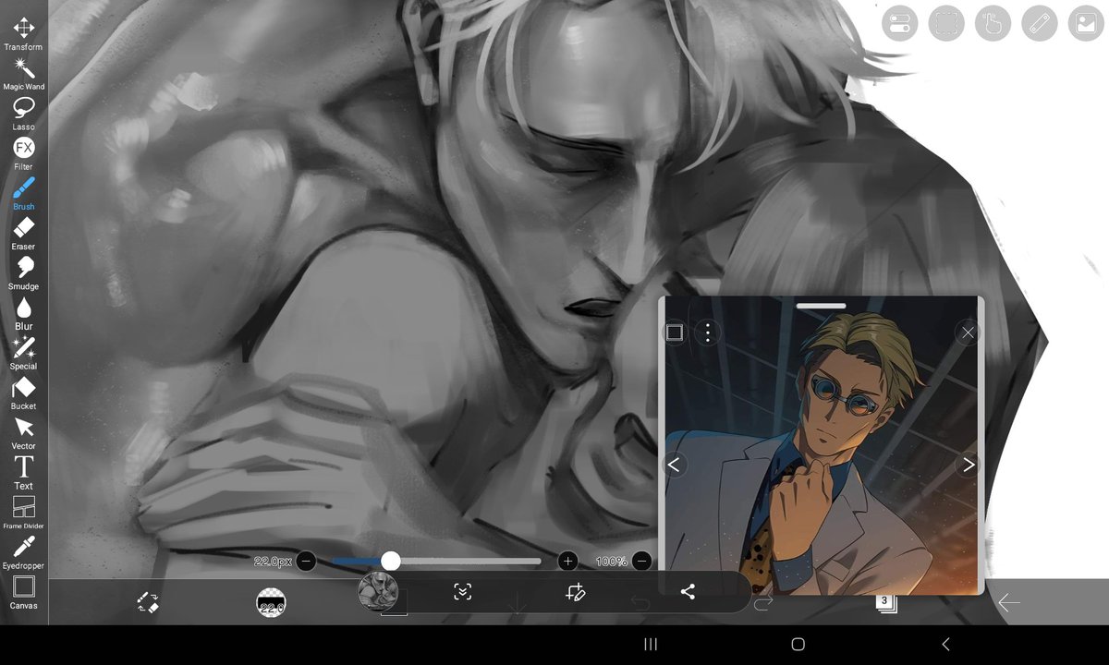Share the screenshot via share icon
The image size is (1109, 665).
[x=688, y=592]
